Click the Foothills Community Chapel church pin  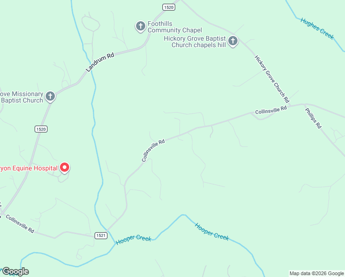tap(140, 27)
